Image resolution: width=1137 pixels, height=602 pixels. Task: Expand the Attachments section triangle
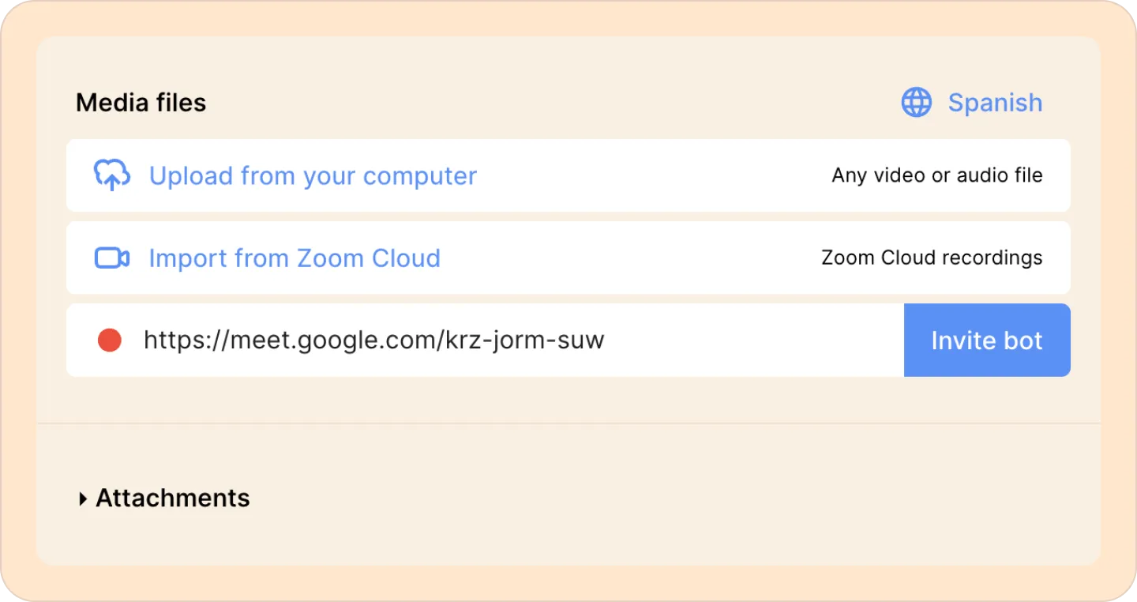pos(82,499)
